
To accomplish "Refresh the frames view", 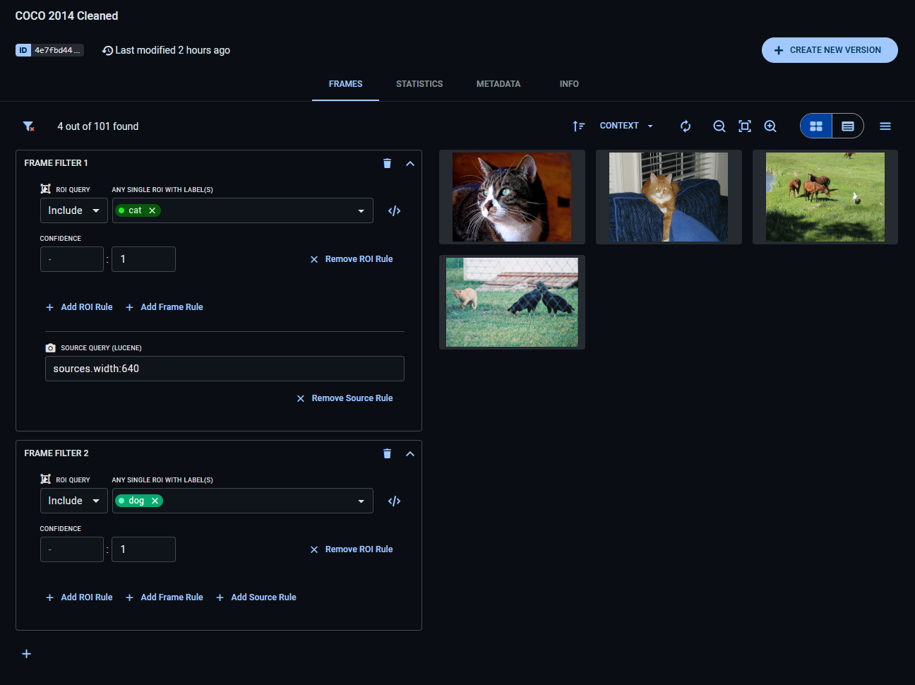I will coord(685,126).
